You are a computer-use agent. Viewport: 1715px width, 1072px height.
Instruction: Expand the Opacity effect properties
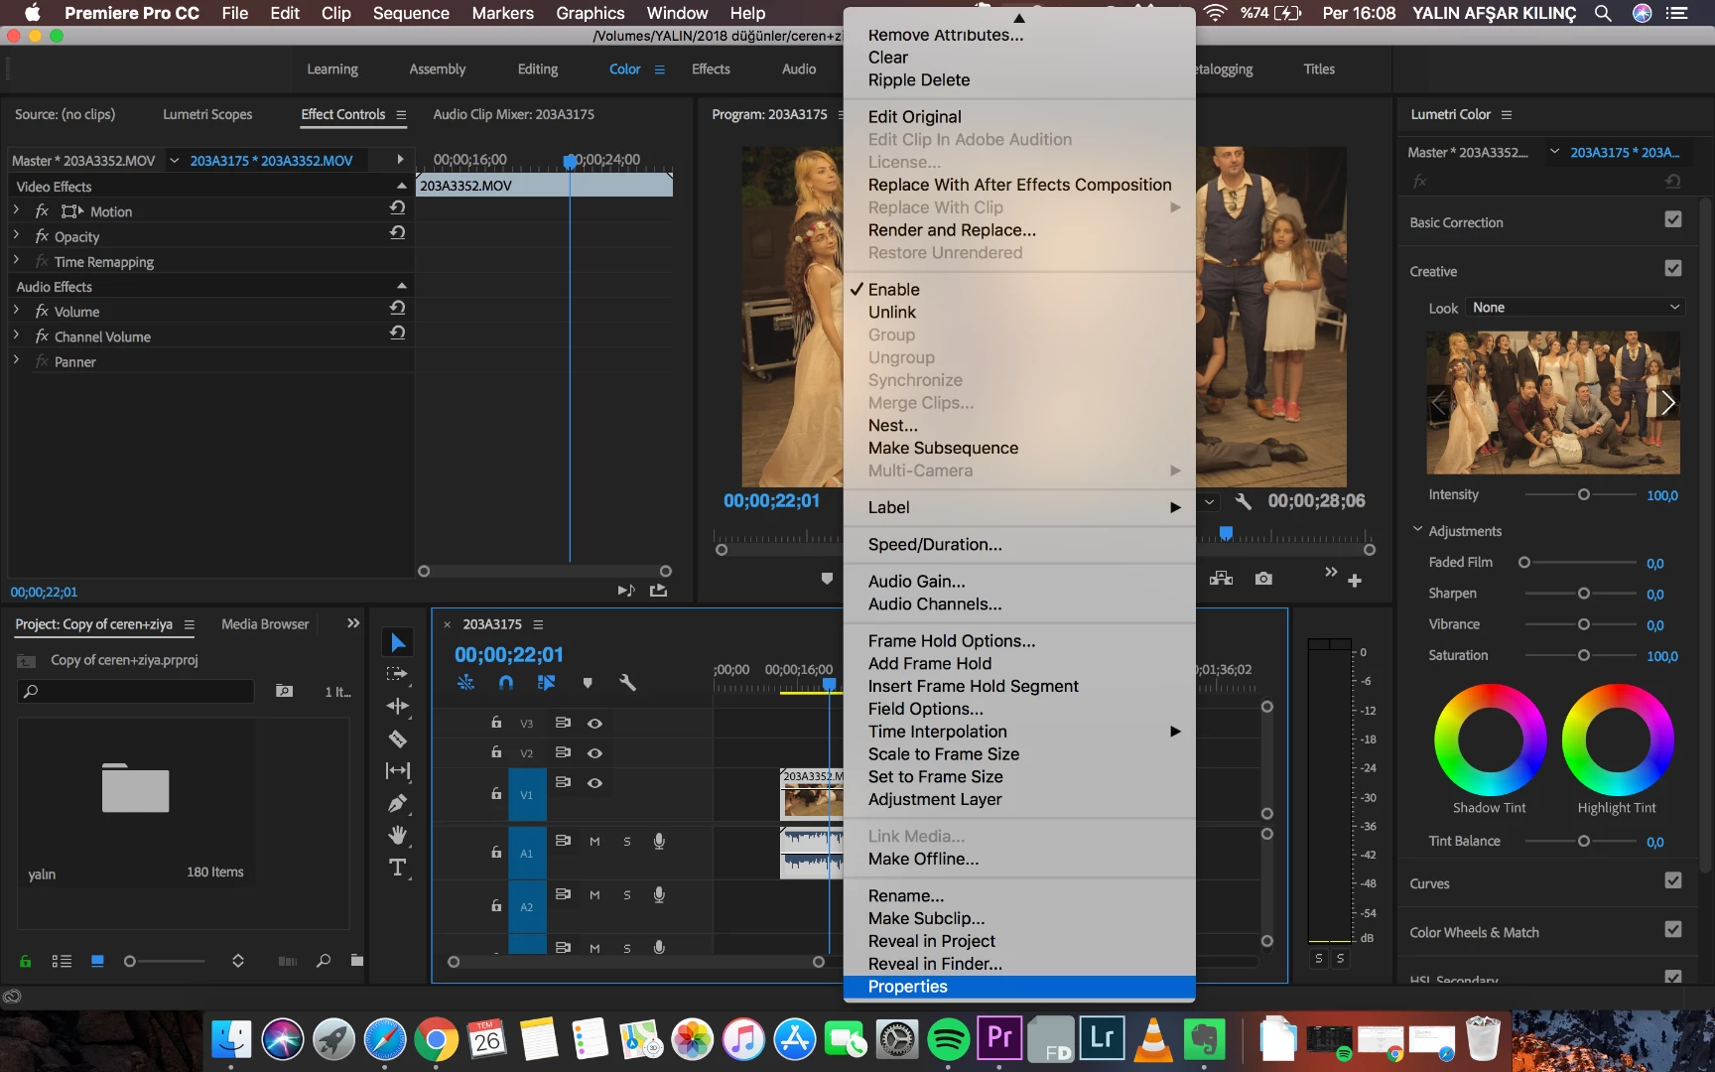pyautogui.click(x=17, y=235)
